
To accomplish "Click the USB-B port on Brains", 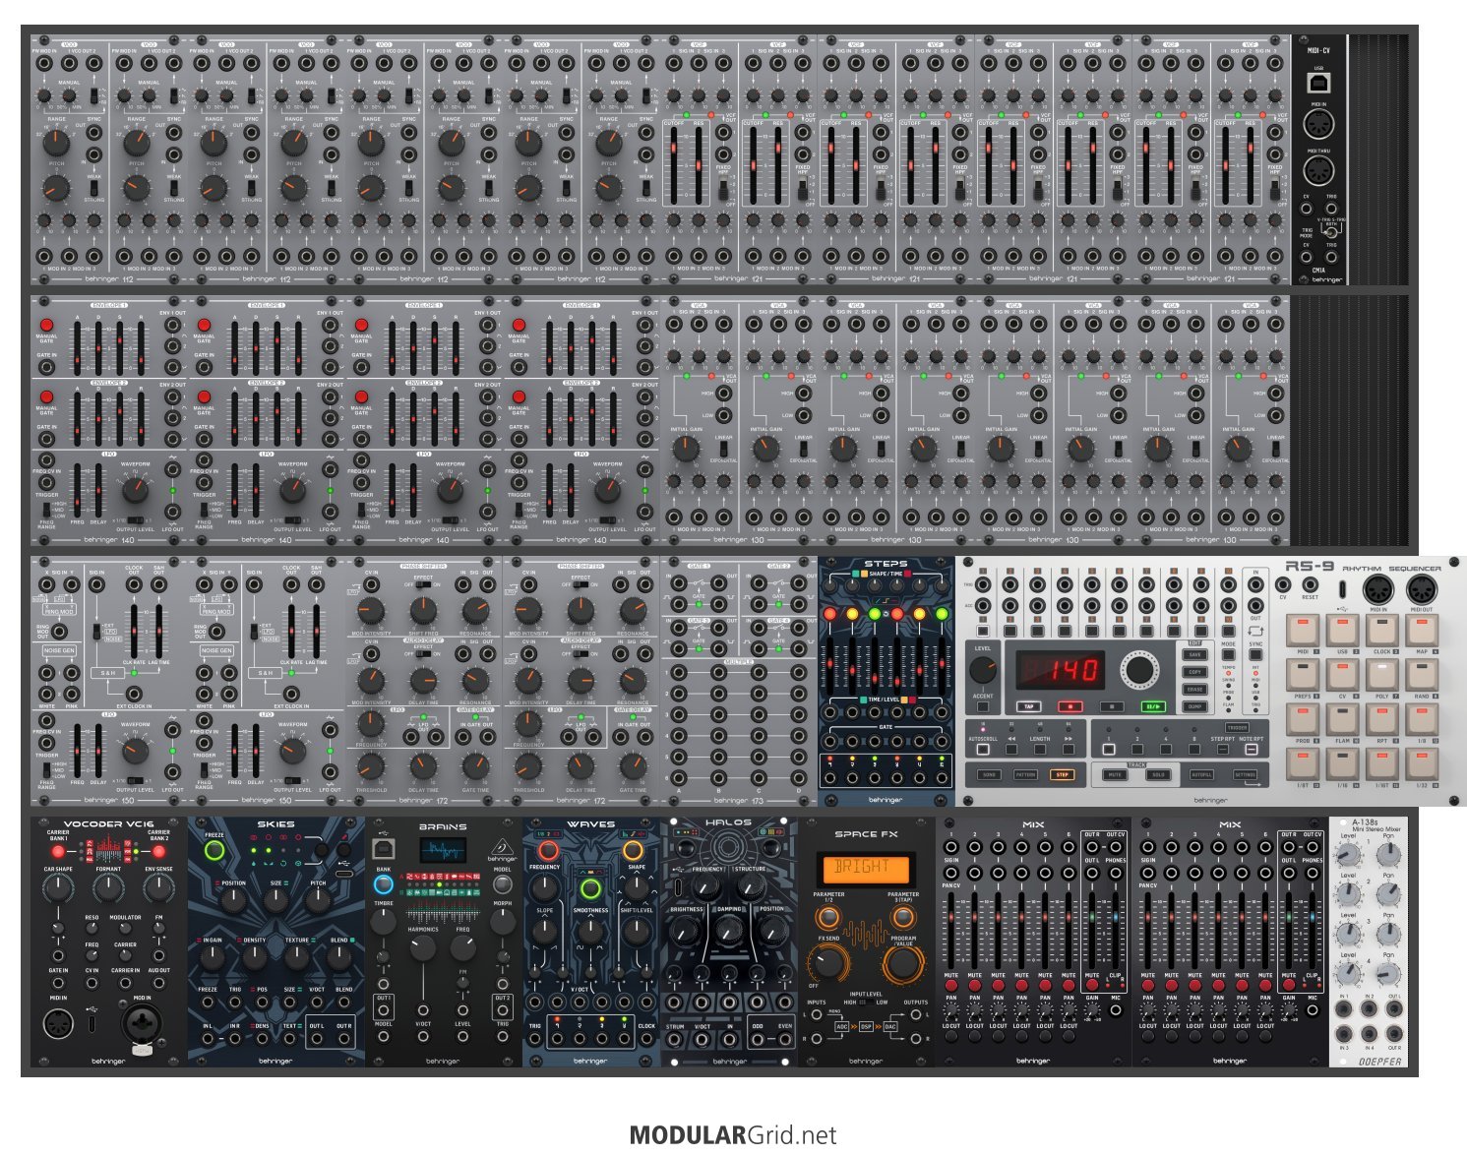I will pos(384,851).
